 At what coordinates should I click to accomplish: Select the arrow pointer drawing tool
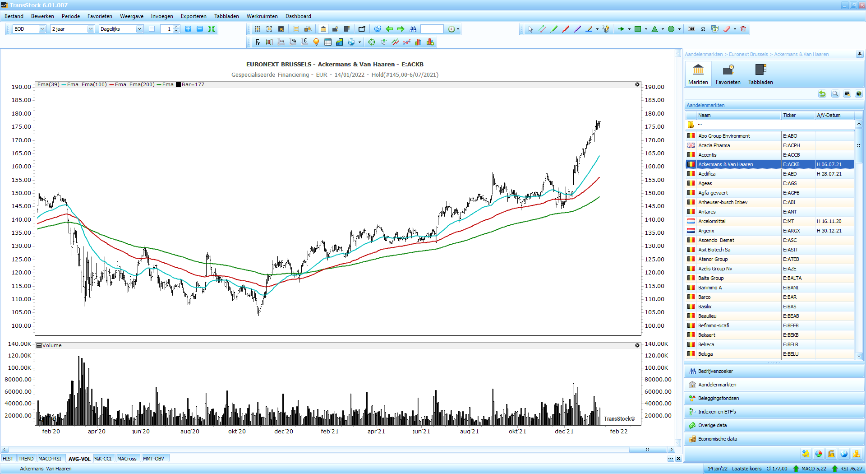(x=530, y=29)
